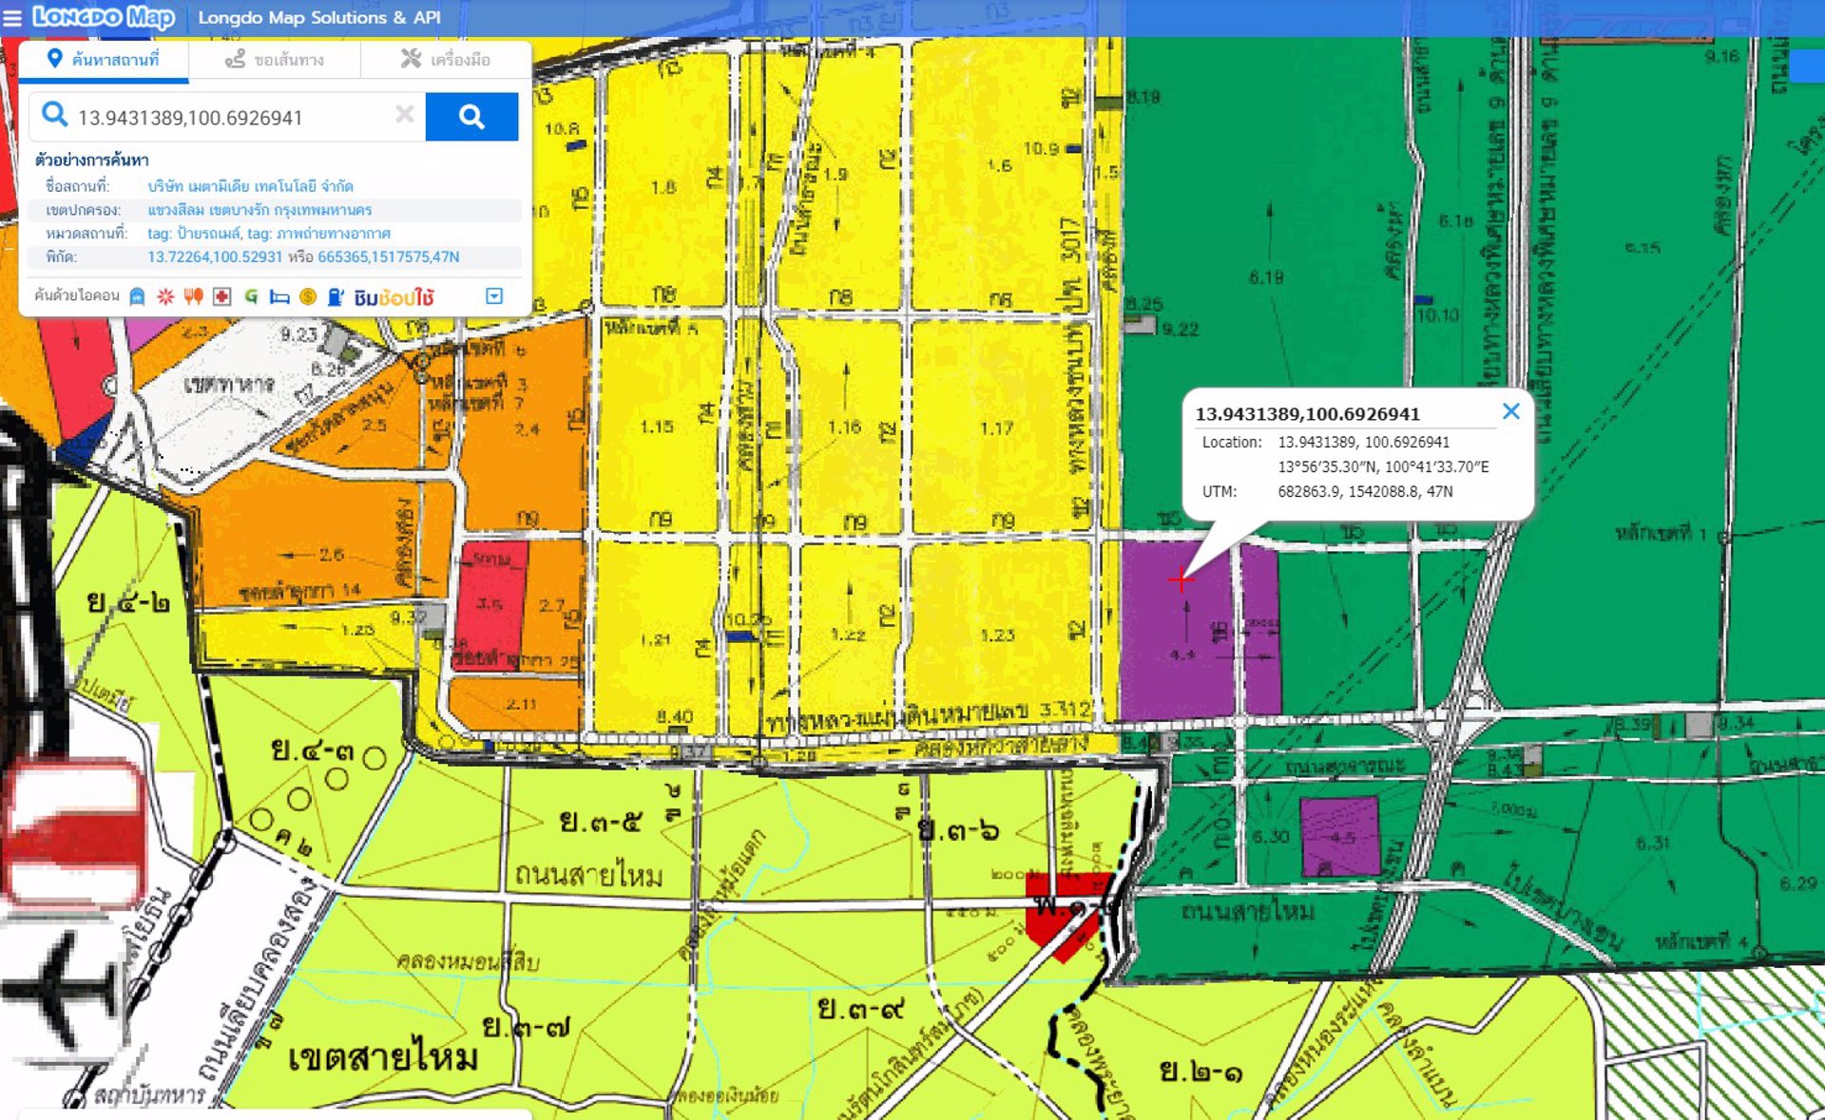Screen dimensions: 1825x1120
Task: Select the attraction flower icon
Action: pos(164,296)
